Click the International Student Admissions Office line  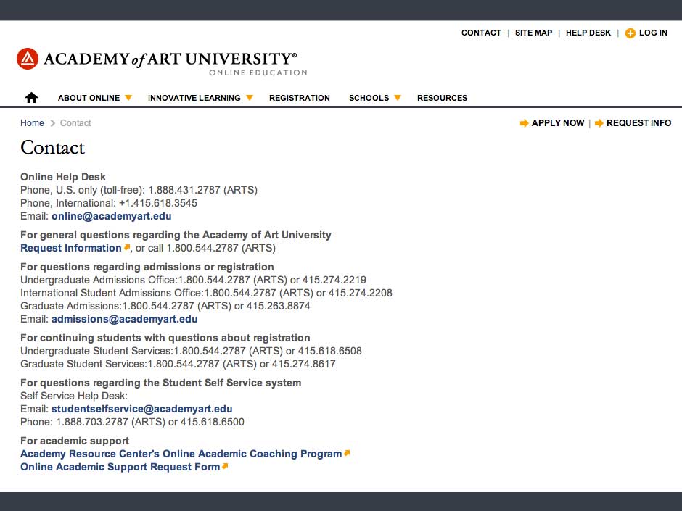click(206, 294)
